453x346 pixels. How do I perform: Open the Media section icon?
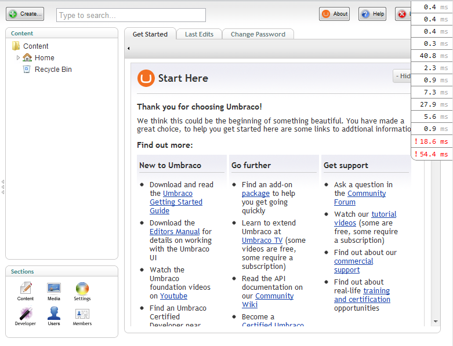click(54, 291)
